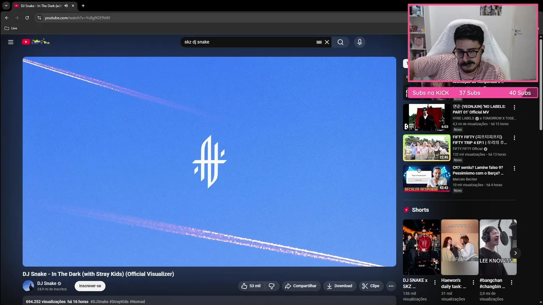
Task: Go forward with browser forward arrow
Action: click(17, 18)
